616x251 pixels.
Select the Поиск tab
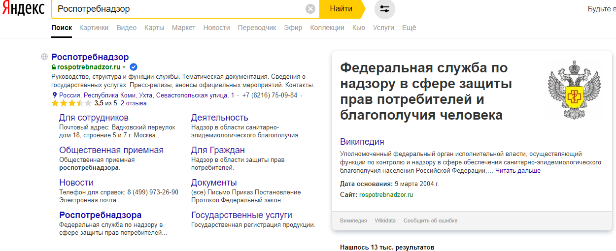pyautogui.click(x=62, y=28)
